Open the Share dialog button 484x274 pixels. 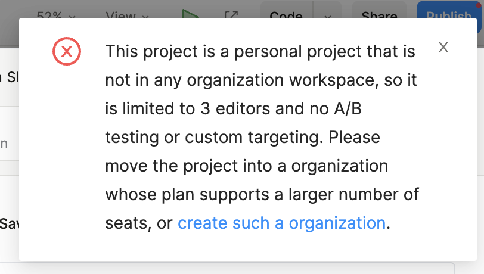coord(379,14)
